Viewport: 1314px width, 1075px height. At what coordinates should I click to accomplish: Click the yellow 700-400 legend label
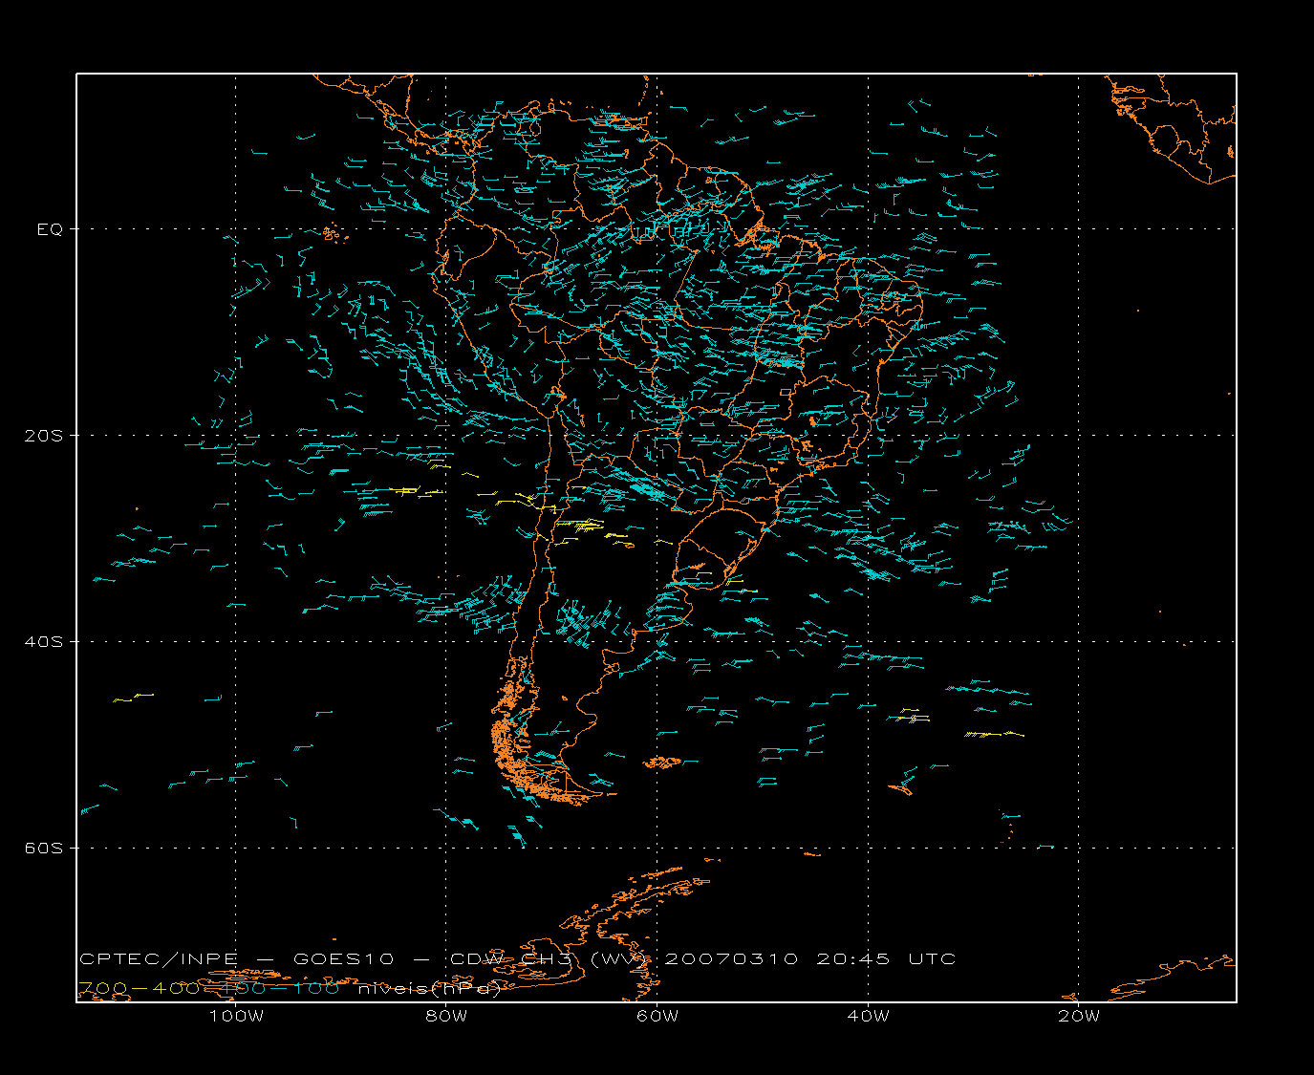click(139, 988)
